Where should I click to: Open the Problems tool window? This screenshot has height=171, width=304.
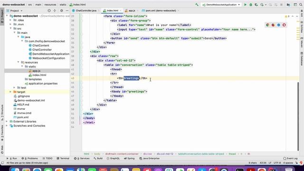click(29, 158)
